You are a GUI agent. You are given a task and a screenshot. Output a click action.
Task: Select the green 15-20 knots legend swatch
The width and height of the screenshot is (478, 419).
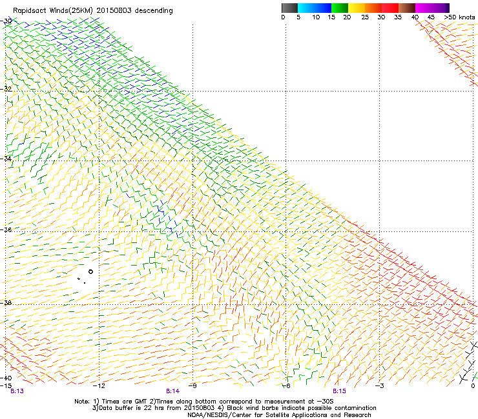tap(340, 8)
